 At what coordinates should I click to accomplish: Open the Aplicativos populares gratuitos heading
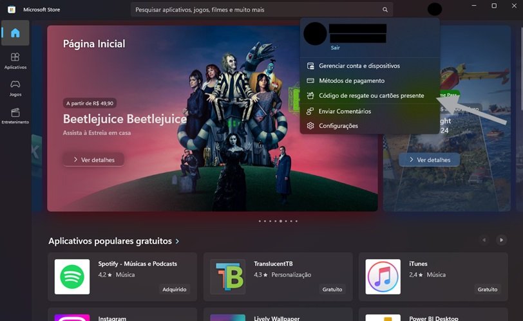pyautogui.click(x=110, y=241)
